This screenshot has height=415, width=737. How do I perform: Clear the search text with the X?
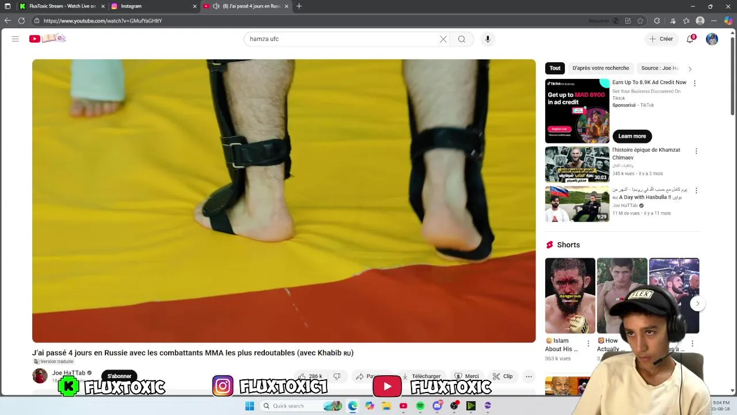pyautogui.click(x=443, y=39)
